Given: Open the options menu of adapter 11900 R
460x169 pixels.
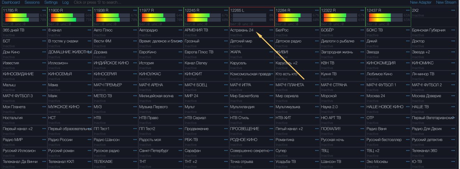Looking at the screenshot, I should [89, 10].
